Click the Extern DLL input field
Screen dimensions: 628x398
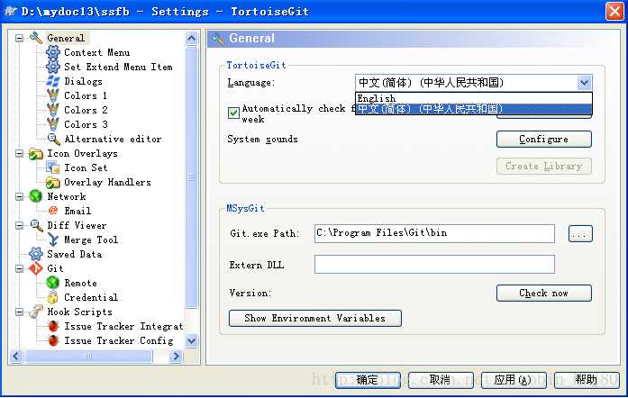point(434,265)
